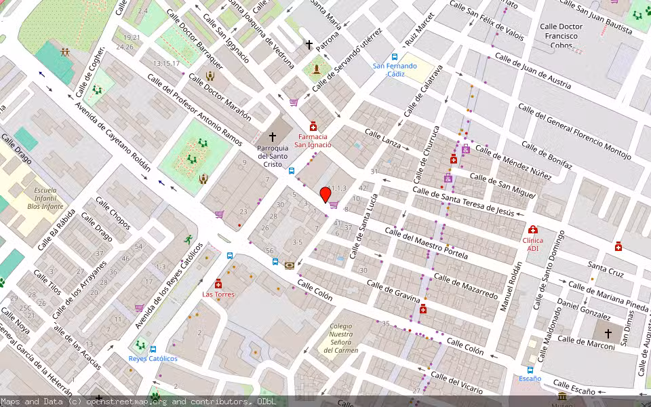This screenshot has width=651, height=407.
Task: Click the red Las Torres lodging icon
Action: click(218, 284)
